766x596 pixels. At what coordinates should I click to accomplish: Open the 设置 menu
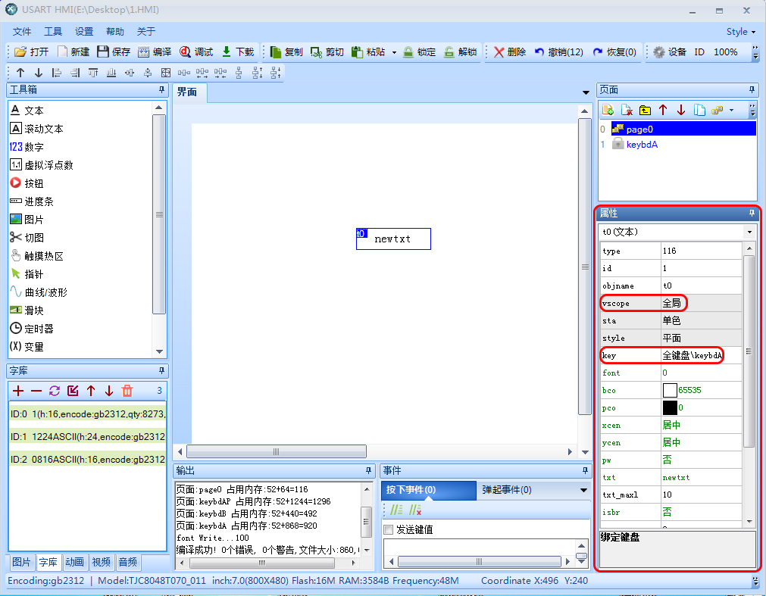click(x=84, y=32)
